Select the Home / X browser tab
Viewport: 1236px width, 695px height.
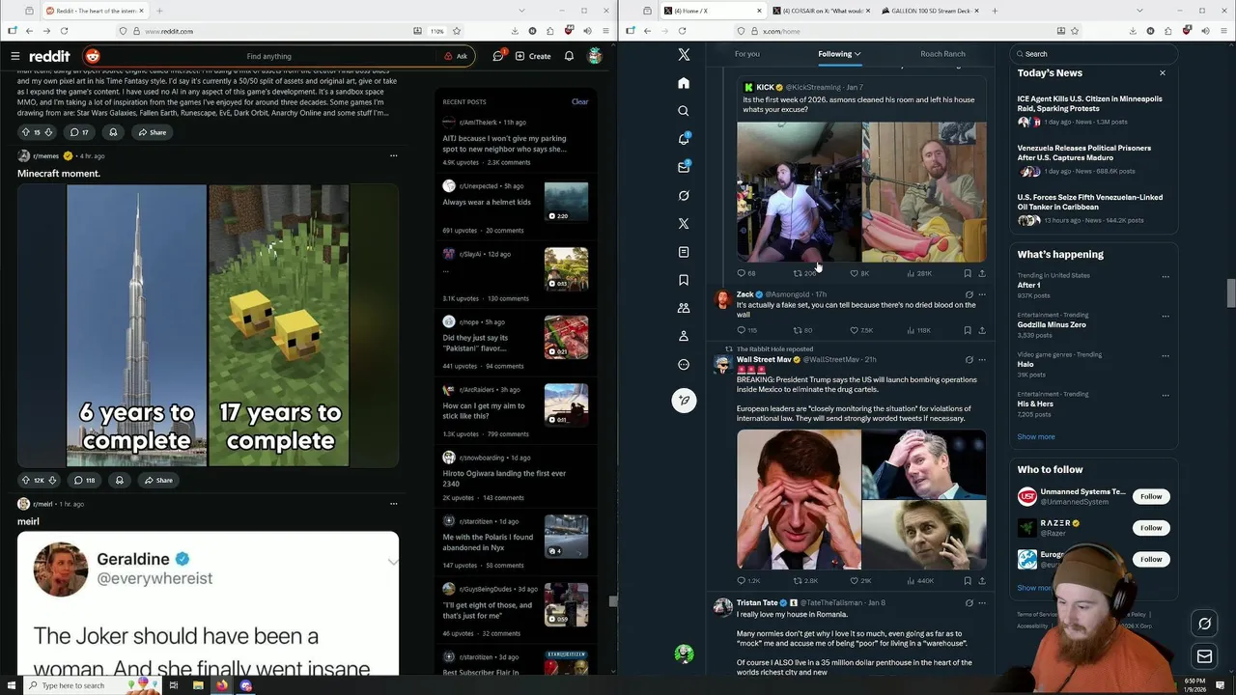(x=713, y=11)
